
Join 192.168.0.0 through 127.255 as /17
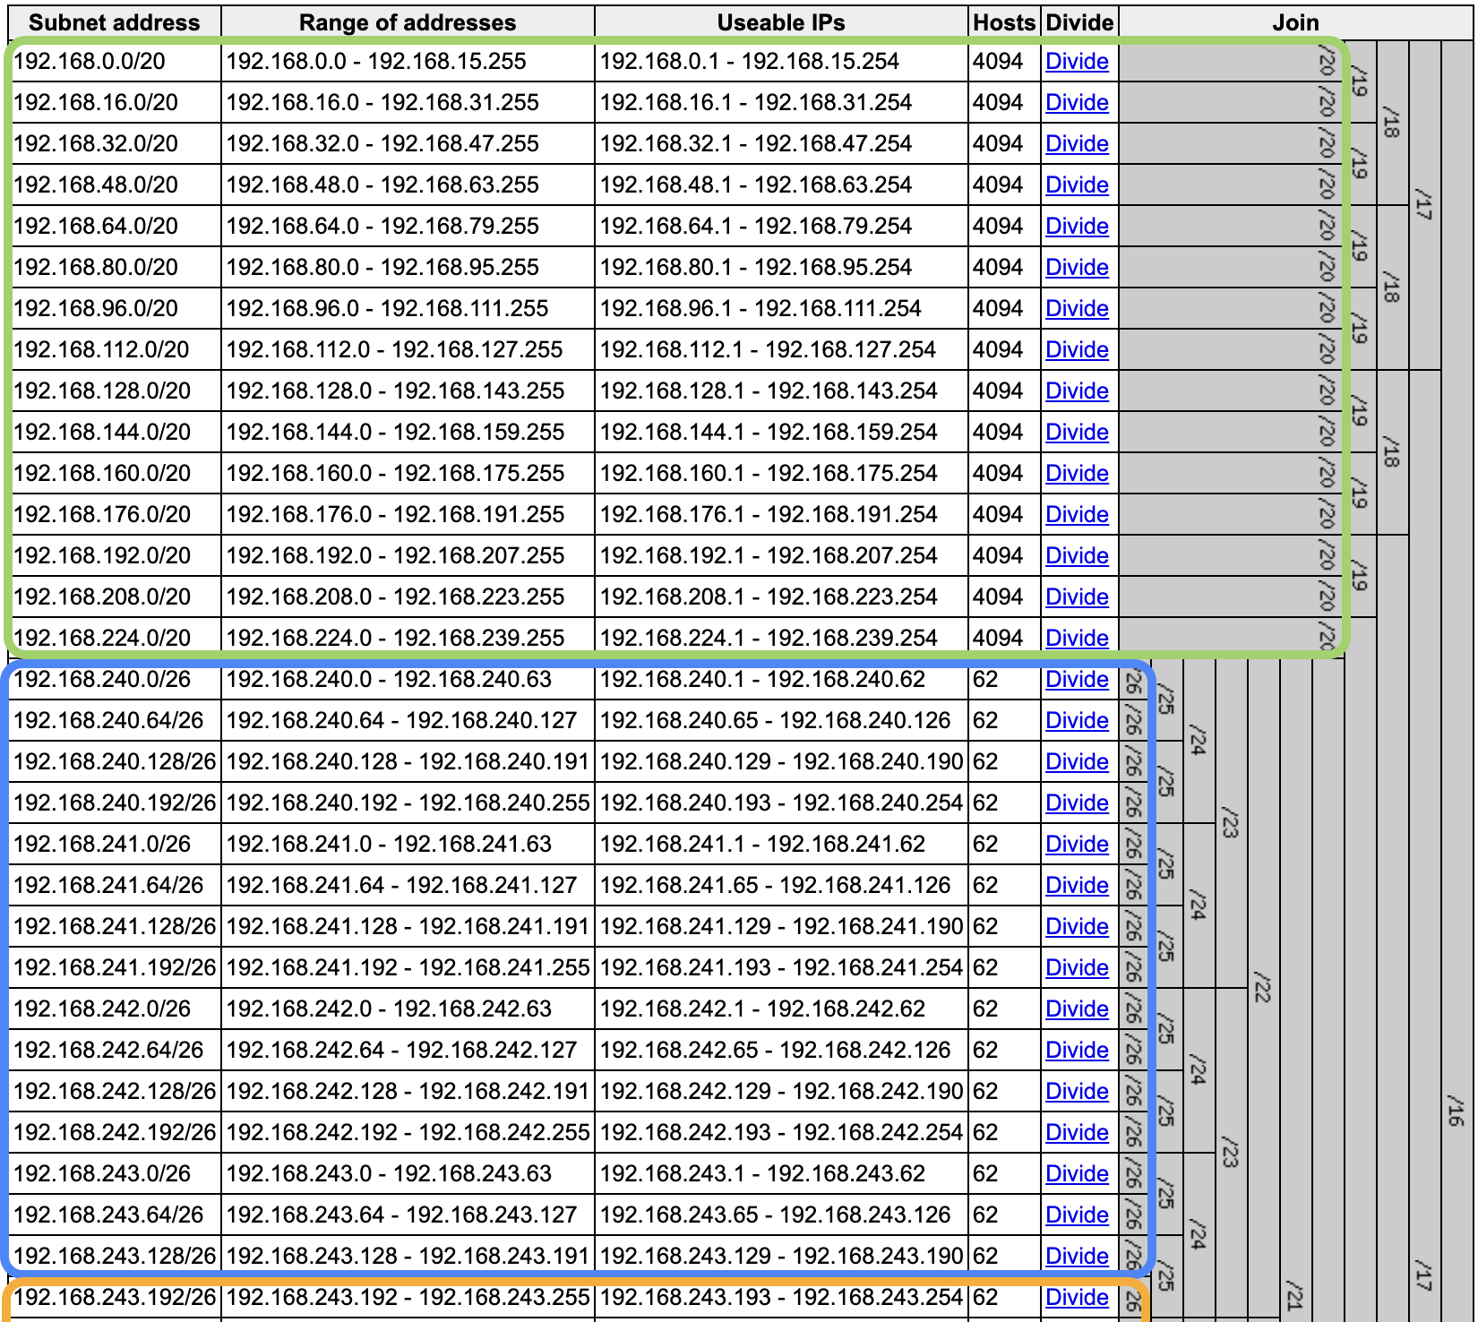pos(1425,205)
